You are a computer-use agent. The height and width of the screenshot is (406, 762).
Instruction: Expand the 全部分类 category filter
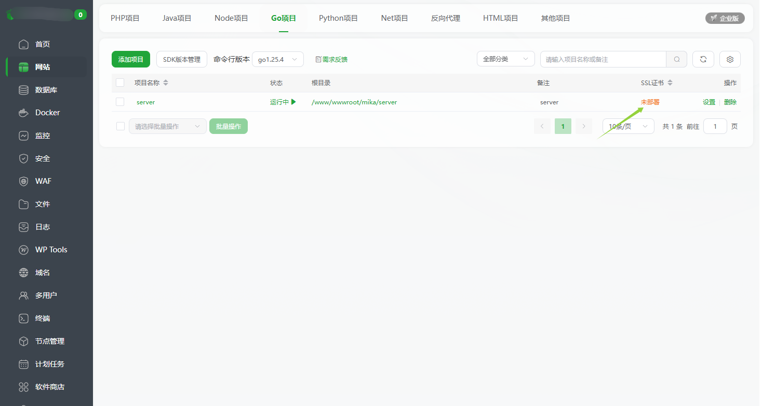[505, 59]
